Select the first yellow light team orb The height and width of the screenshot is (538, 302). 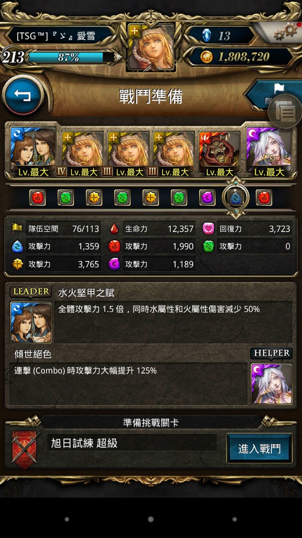94,197
